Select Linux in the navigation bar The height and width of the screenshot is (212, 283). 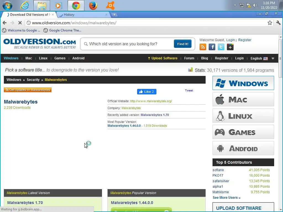point(43,58)
